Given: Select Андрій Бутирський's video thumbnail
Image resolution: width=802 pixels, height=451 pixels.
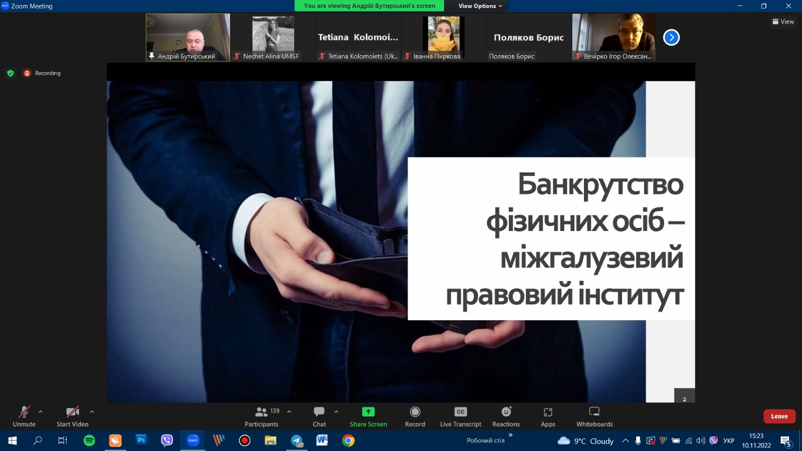Looking at the screenshot, I should pos(188,38).
